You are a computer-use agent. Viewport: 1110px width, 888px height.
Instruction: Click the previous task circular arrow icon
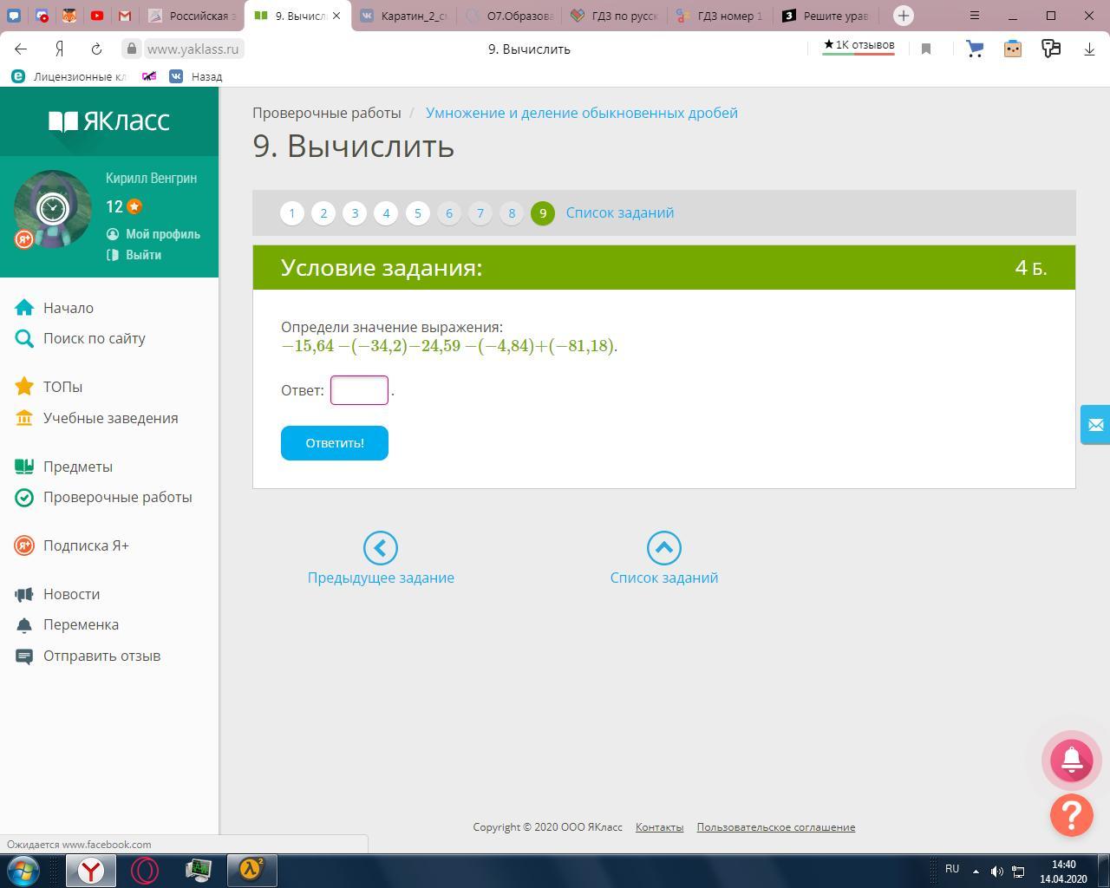381,548
